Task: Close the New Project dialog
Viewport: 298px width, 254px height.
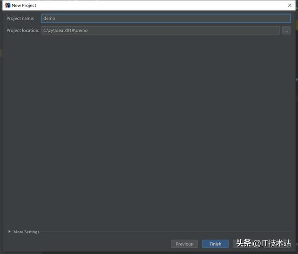Action: [x=290, y=5]
